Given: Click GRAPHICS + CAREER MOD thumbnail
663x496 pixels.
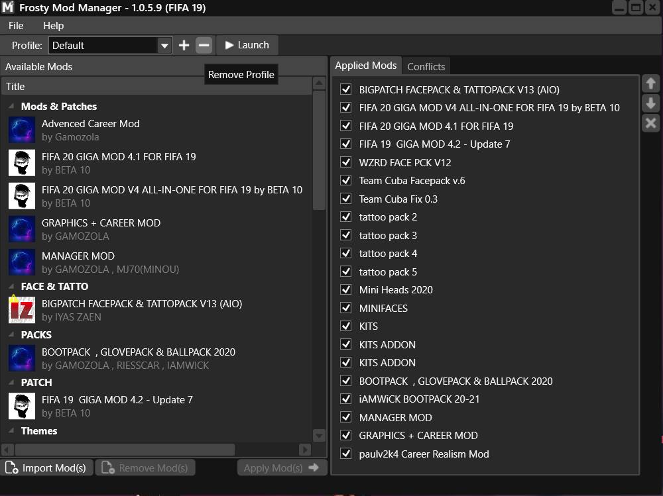Looking at the screenshot, I should 22,229.
